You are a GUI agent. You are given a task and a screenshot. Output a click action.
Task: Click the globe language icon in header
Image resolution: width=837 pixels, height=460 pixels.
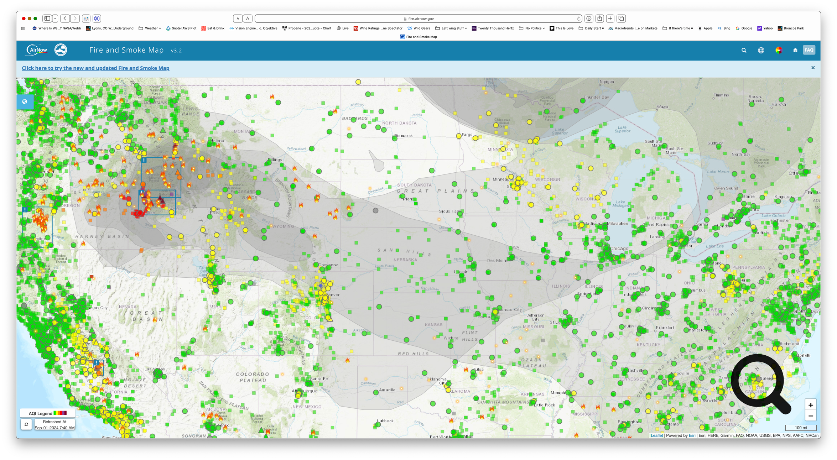(761, 51)
